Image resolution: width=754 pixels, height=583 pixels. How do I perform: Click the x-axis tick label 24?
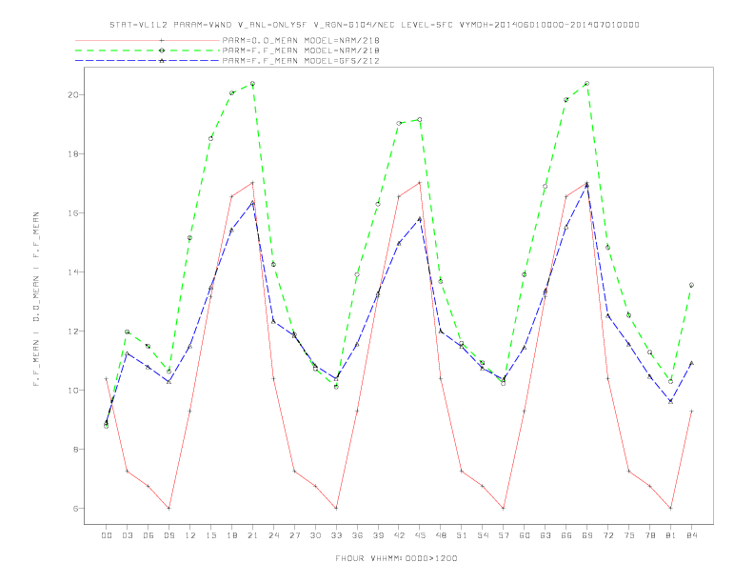tap(273, 535)
